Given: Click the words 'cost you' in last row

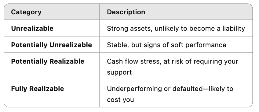Looking at the screenshot, I should pyautogui.click(x=120, y=100).
